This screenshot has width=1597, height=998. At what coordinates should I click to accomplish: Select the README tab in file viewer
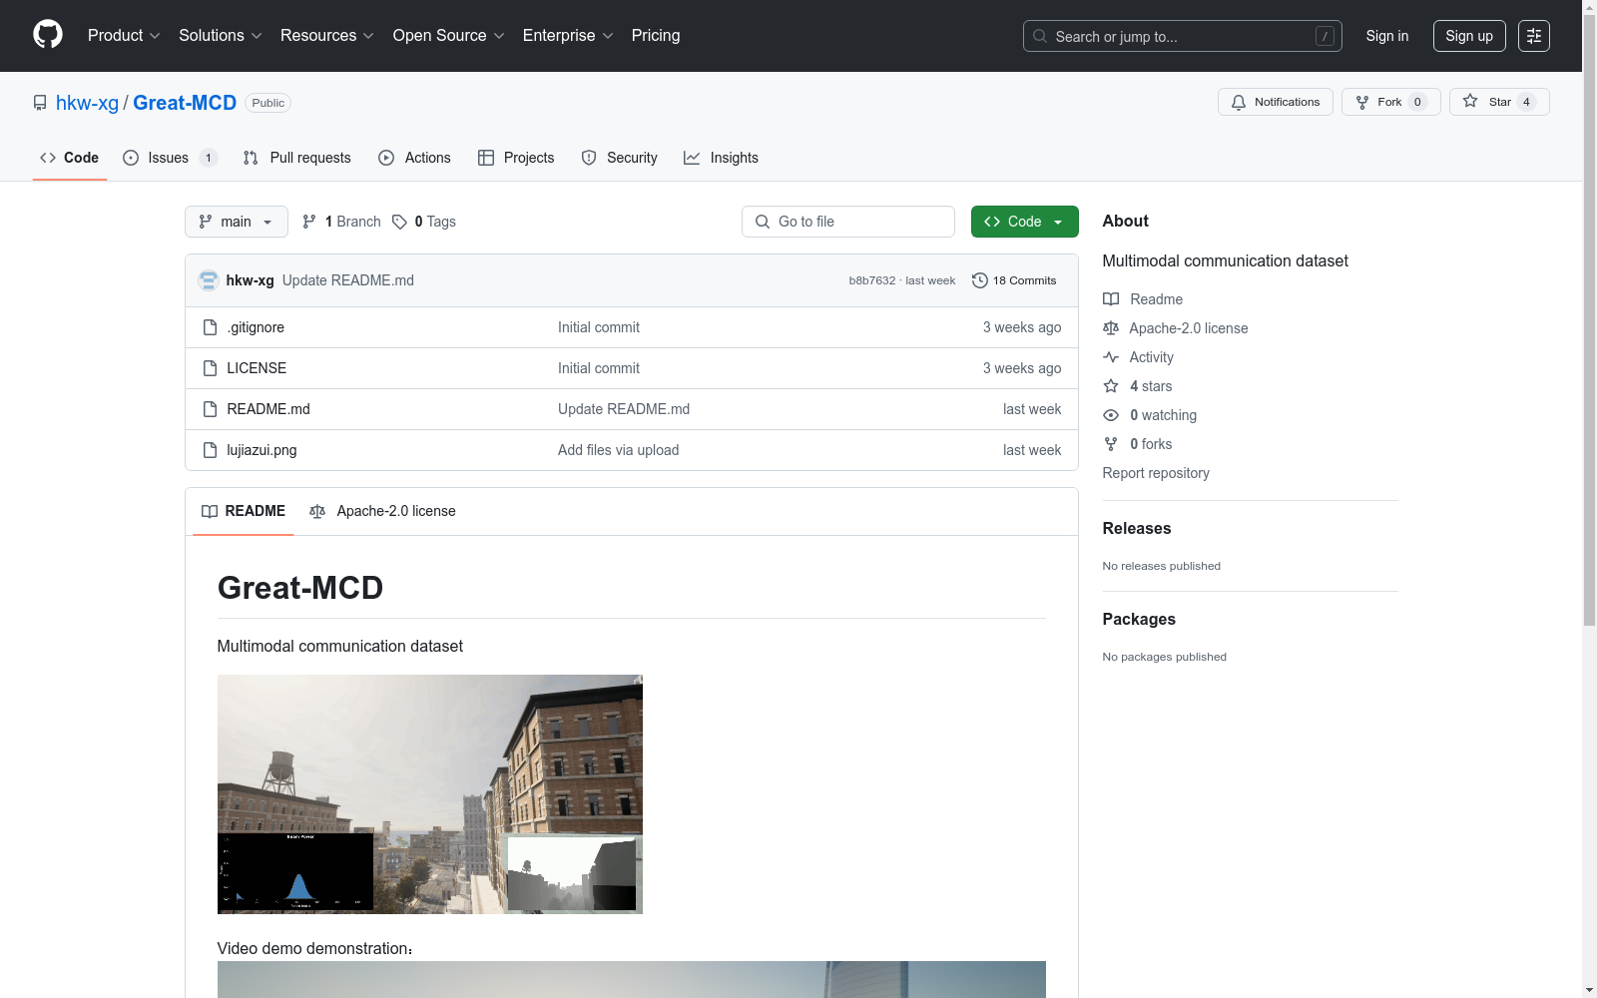click(x=244, y=511)
